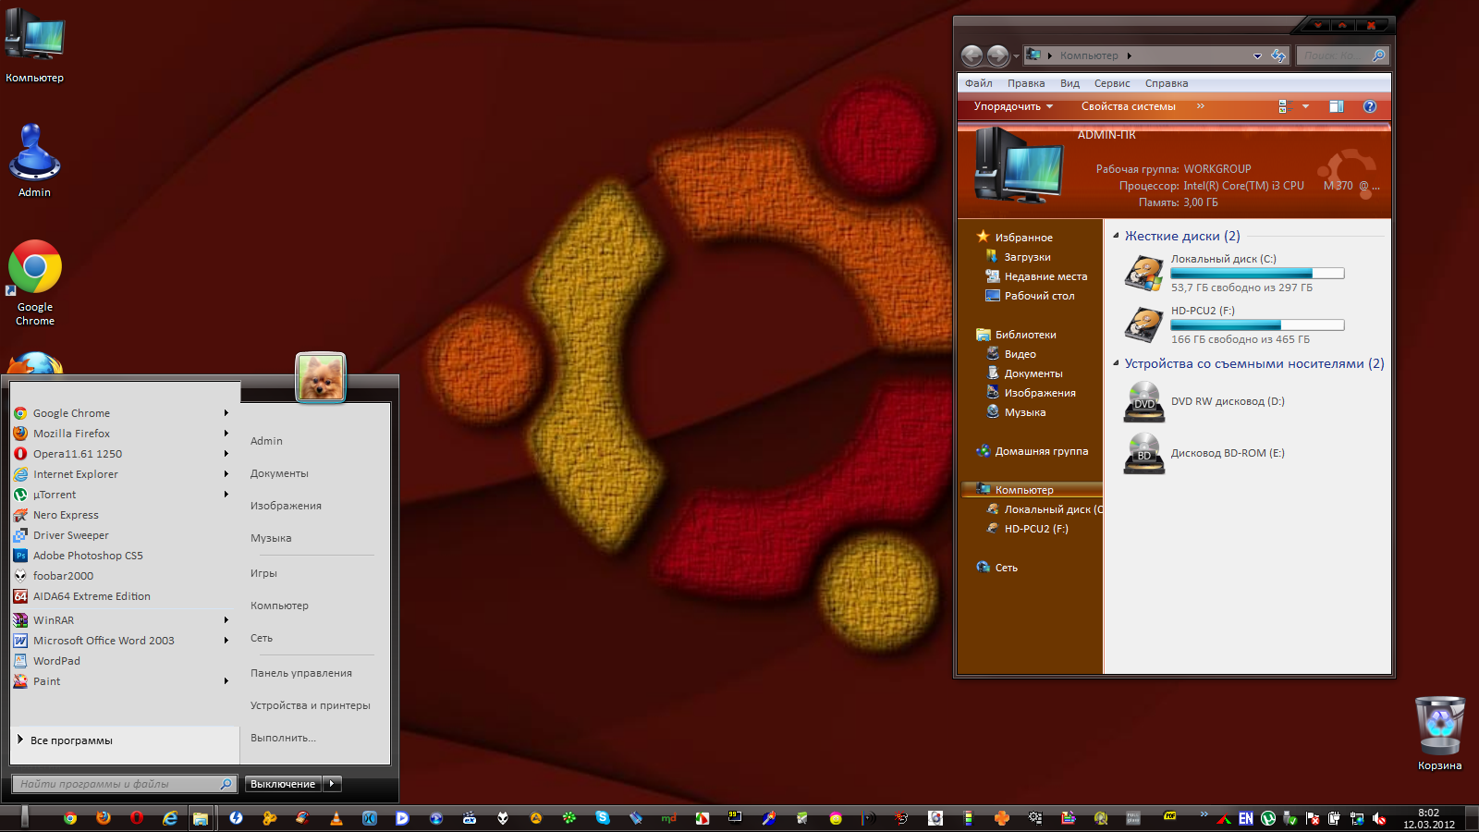The width and height of the screenshot is (1479, 832).
Task: Click the EN language indicator in tray
Action: click(1245, 819)
